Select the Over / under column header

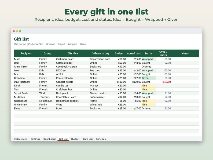(x=163, y=53)
